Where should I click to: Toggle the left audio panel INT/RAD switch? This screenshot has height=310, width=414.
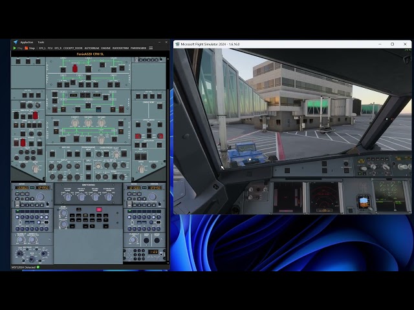pos(20,222)
